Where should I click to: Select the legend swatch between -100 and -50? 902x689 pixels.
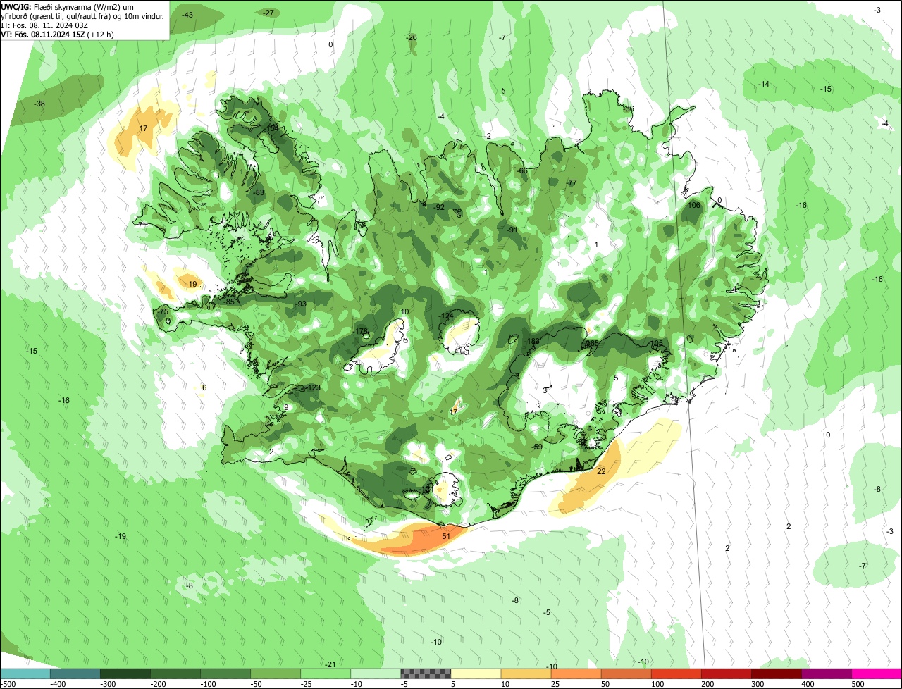click(x=225, y=674)
